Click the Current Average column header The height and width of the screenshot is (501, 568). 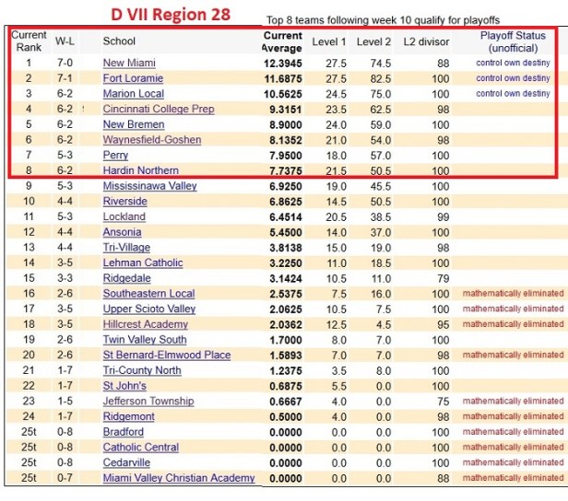tap(282, 41)
